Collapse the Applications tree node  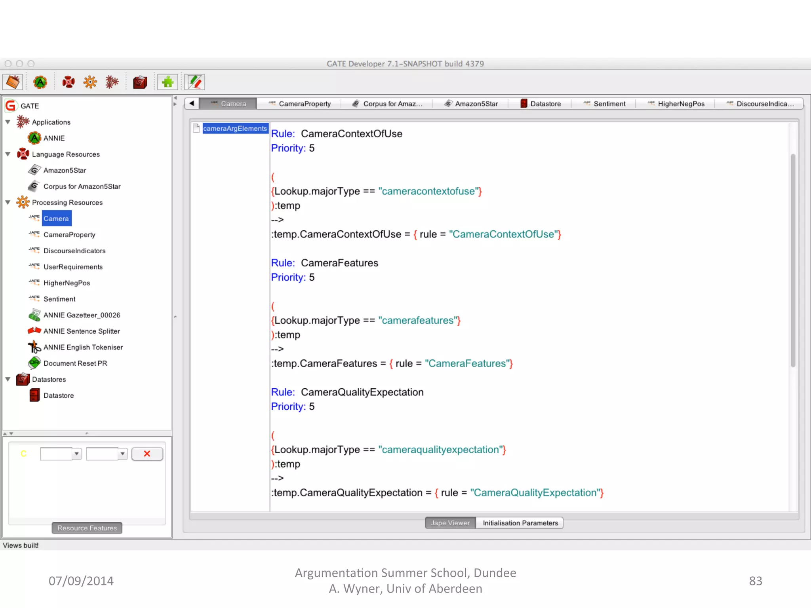[8, 122]
